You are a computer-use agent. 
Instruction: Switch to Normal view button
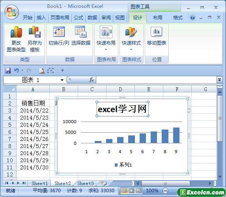point(124,191)
